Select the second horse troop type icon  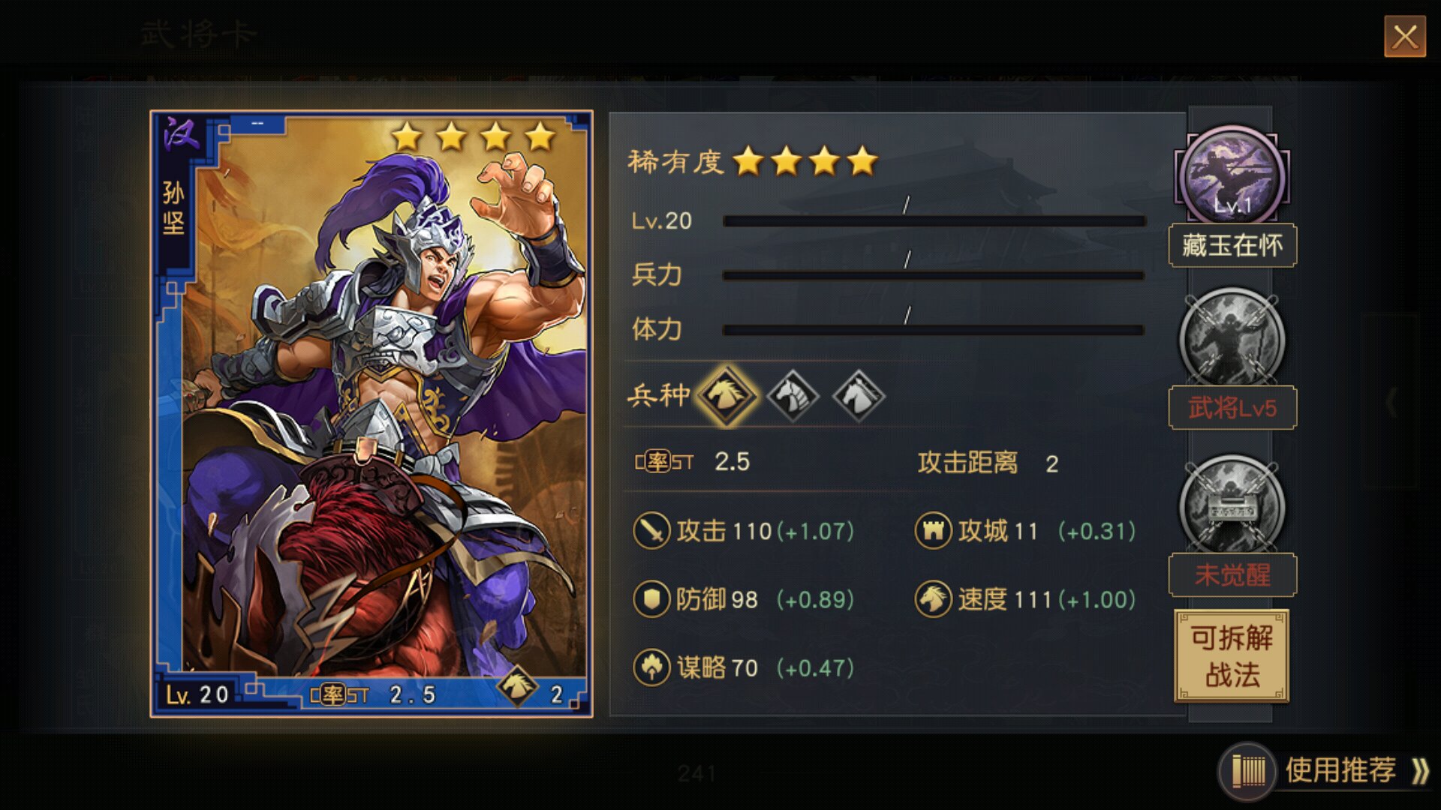pyautogui.click(x=793, y=395)
